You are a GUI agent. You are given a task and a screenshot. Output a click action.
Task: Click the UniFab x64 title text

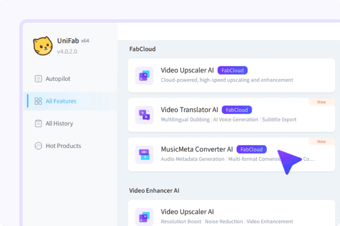[x=73, y=41]
